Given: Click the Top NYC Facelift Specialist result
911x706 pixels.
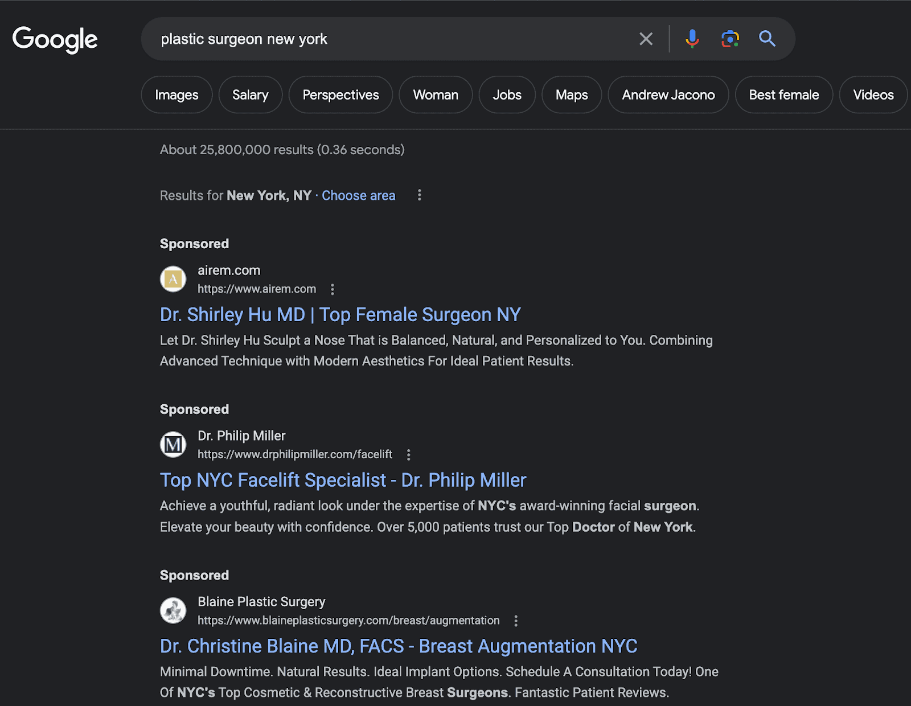Looking at the screenshot, I should click(x=342, y=480).
